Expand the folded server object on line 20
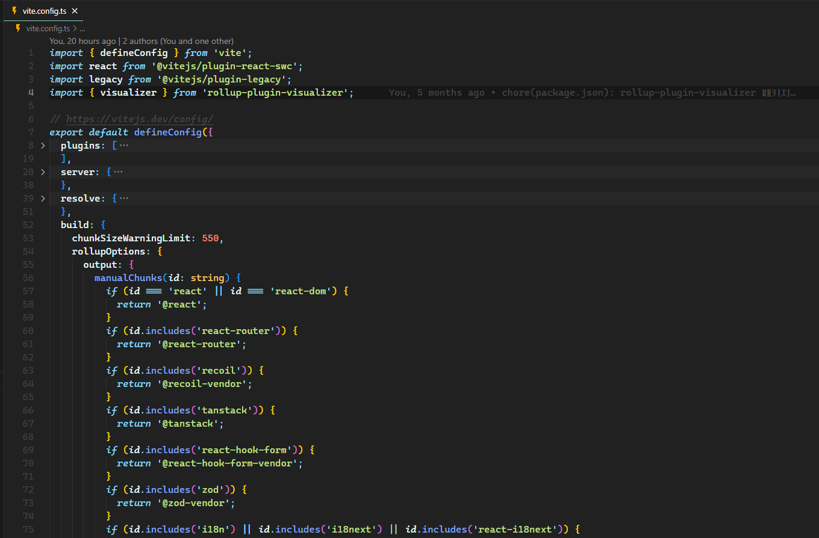The height and width of the screenshot is (538, 819). pos(42,172)
